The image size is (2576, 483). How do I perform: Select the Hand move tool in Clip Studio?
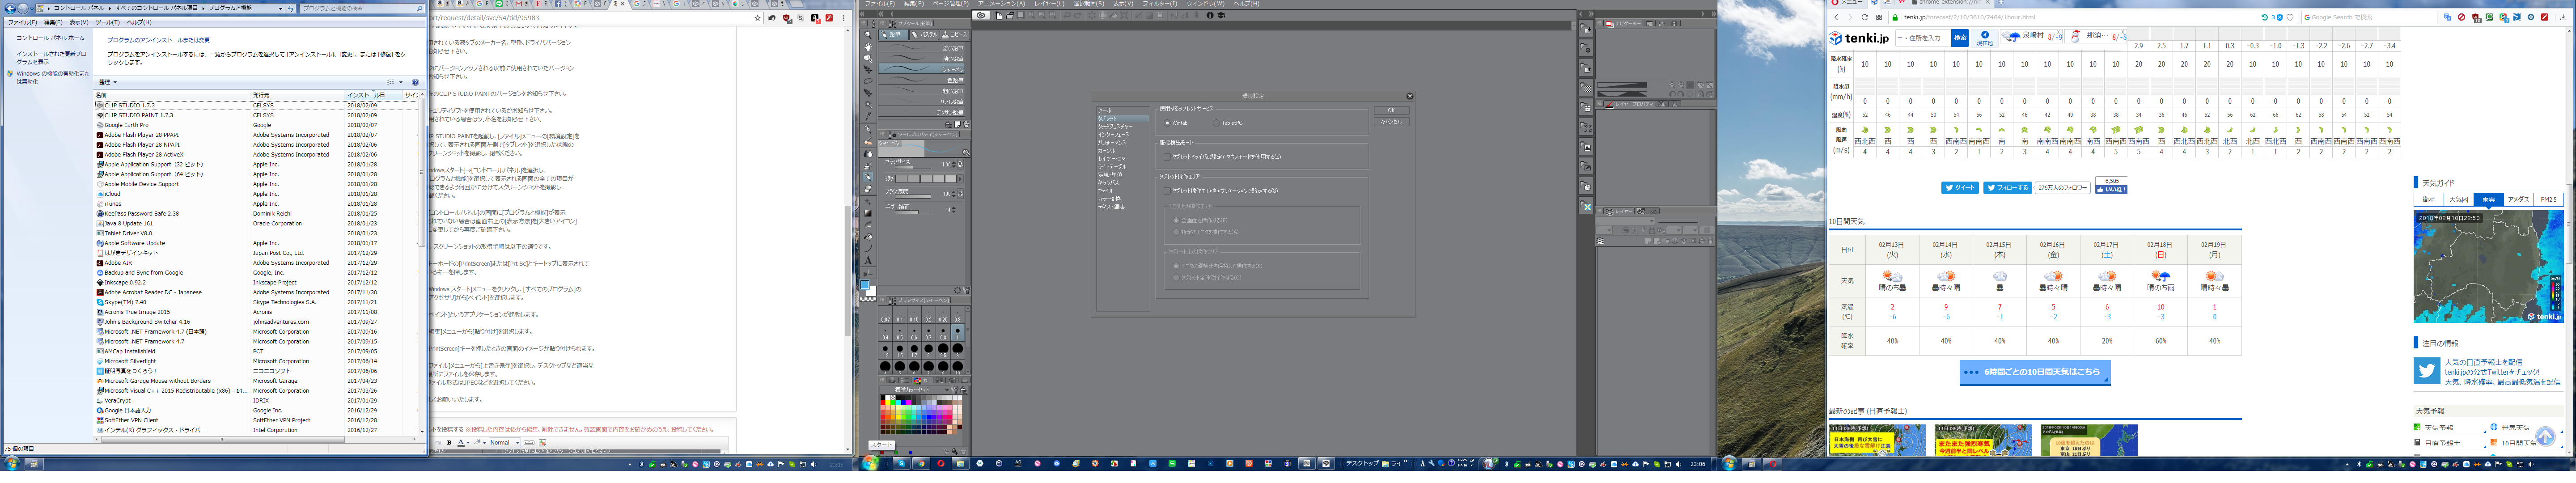click(868, 47)
